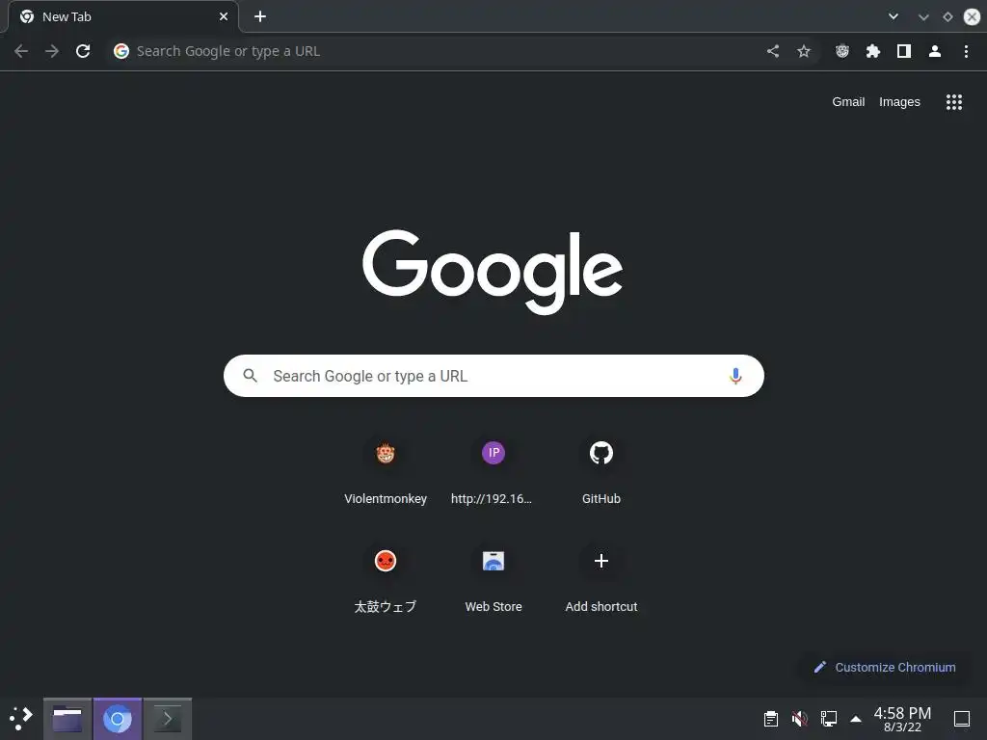The height and width of the screenshot is (740, 987).
Task: Open the profile account icon
Action: (x=935, y=51)
